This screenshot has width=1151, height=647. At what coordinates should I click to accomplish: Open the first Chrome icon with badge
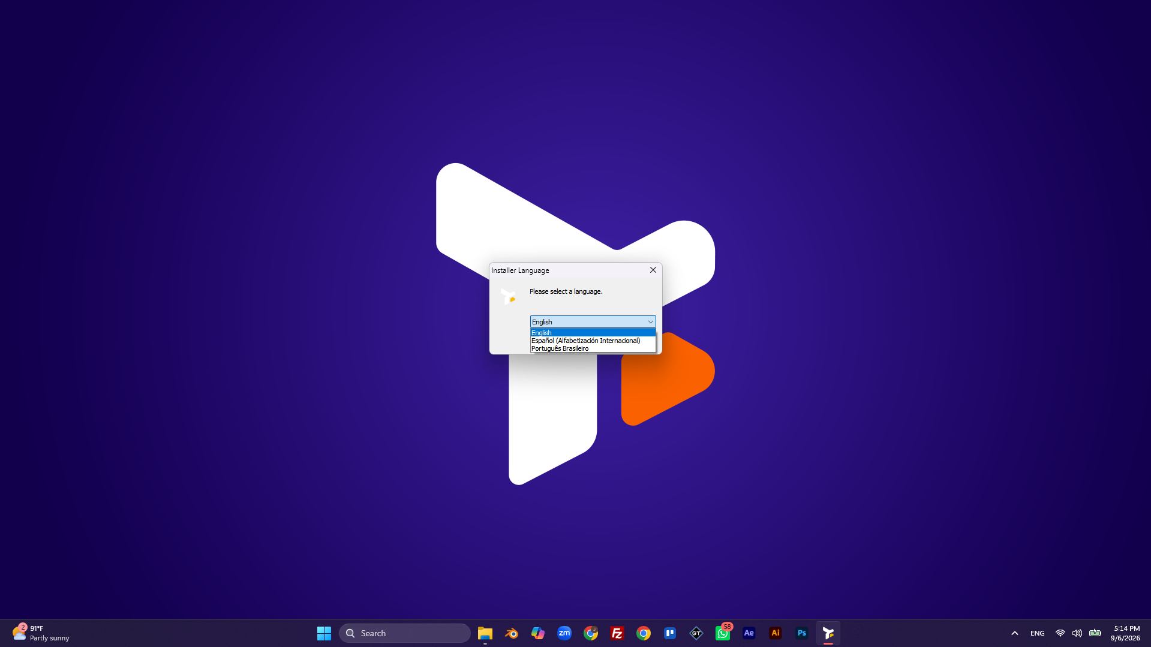[591, 633]
